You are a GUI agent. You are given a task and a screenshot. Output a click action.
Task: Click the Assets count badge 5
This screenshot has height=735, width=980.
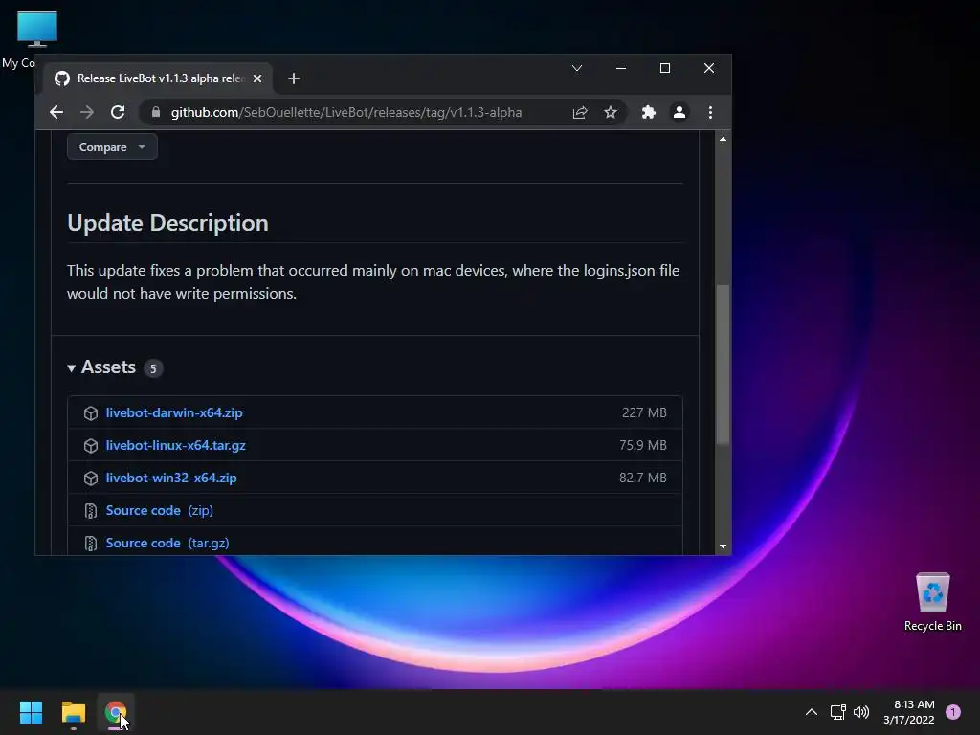[153, 368]
